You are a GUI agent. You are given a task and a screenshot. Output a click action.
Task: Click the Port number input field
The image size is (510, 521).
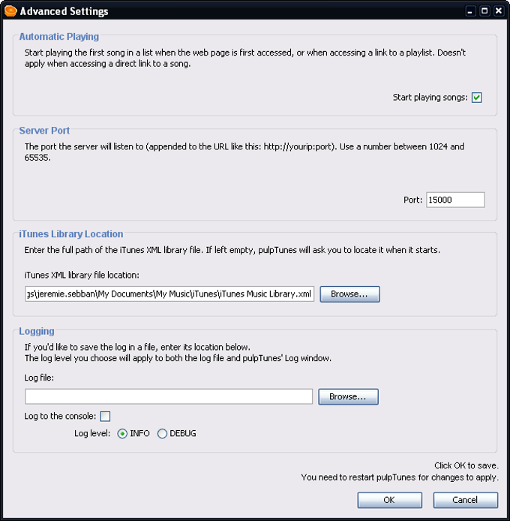pyautogui.click(x=455, y=200)
